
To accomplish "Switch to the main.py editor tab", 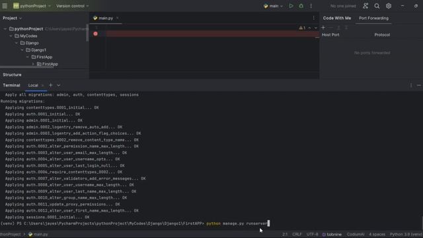I will 106,18.
